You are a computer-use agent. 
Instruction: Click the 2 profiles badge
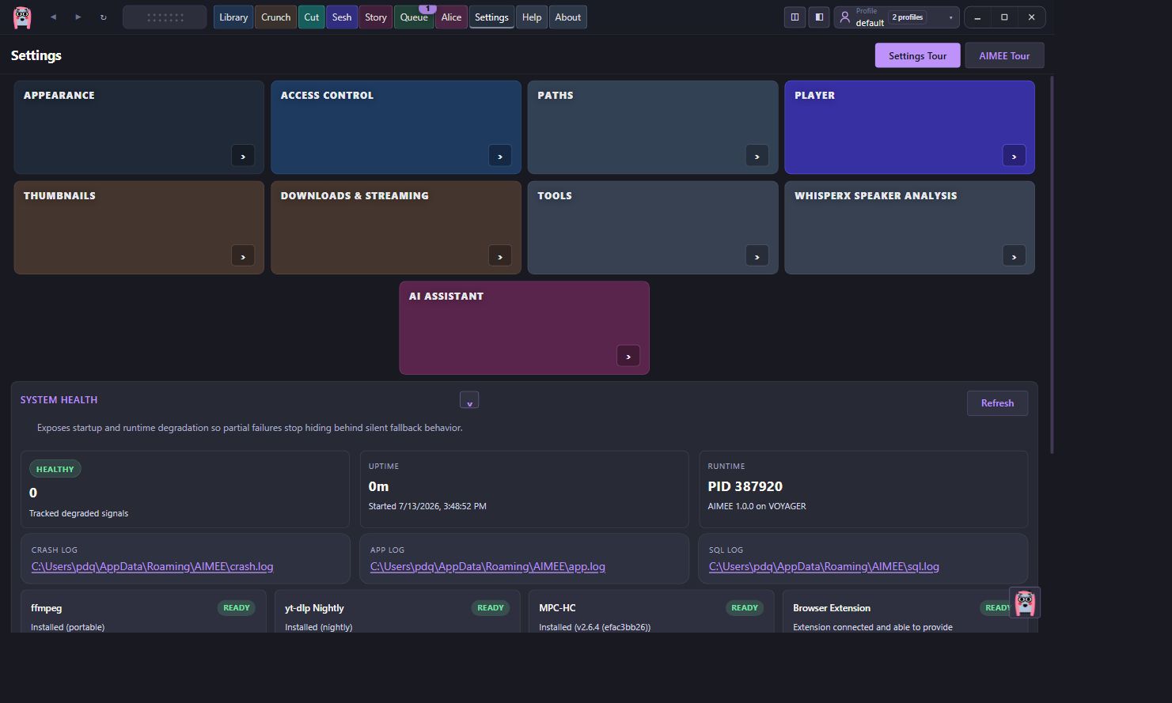908,17
